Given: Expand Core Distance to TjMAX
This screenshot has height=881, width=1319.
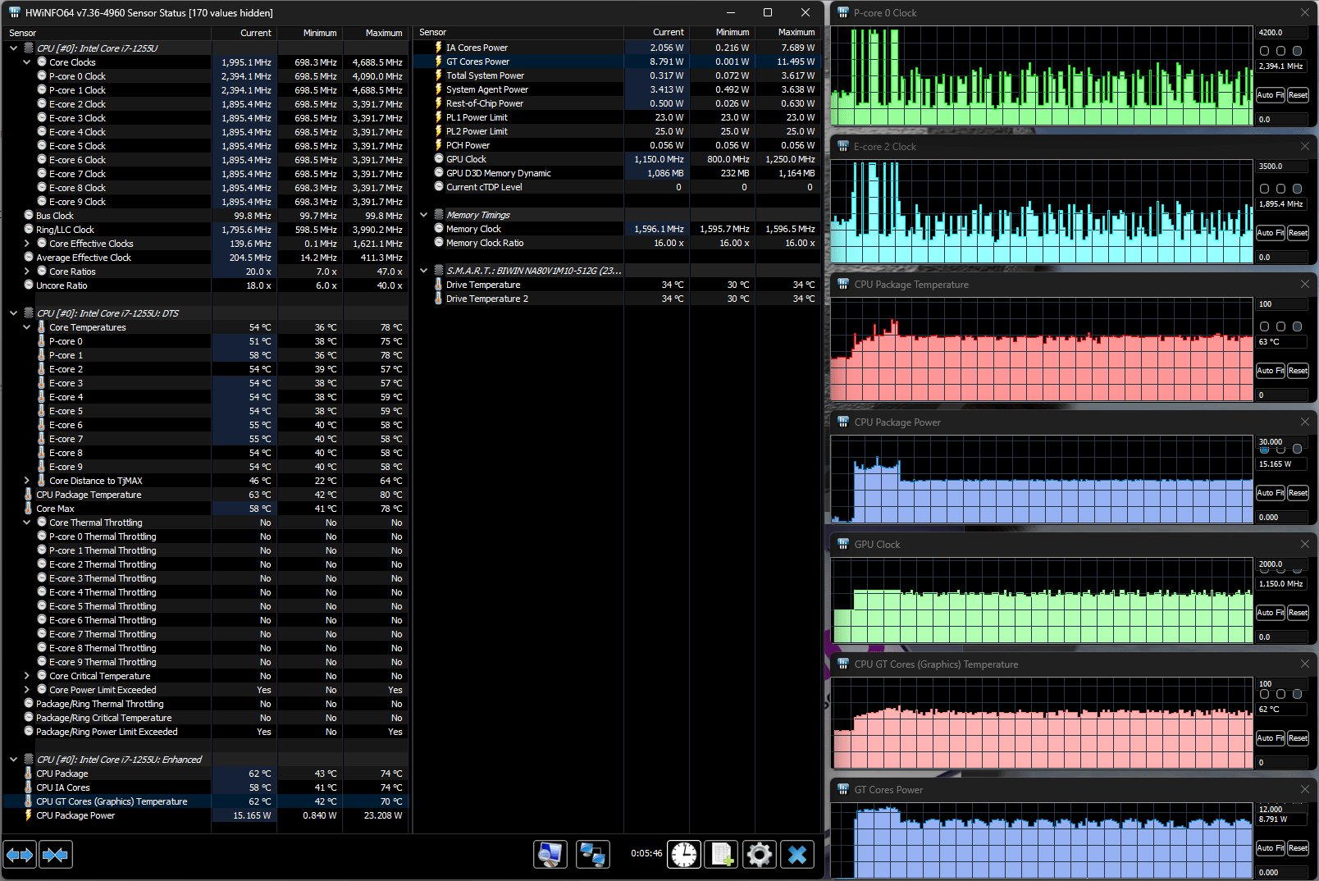Looking at the screenshot, I should 27,481.
